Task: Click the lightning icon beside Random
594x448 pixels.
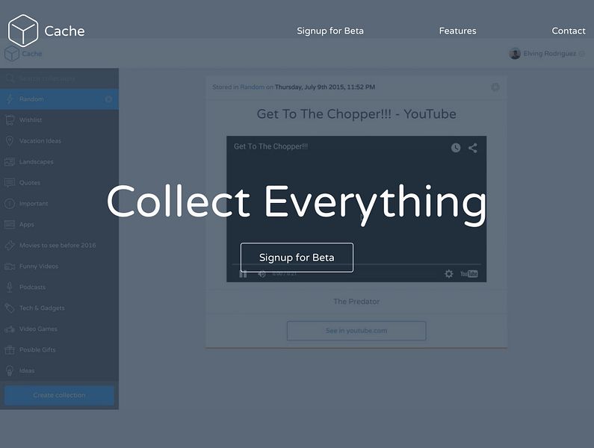Action: click(x=10, y=99)
